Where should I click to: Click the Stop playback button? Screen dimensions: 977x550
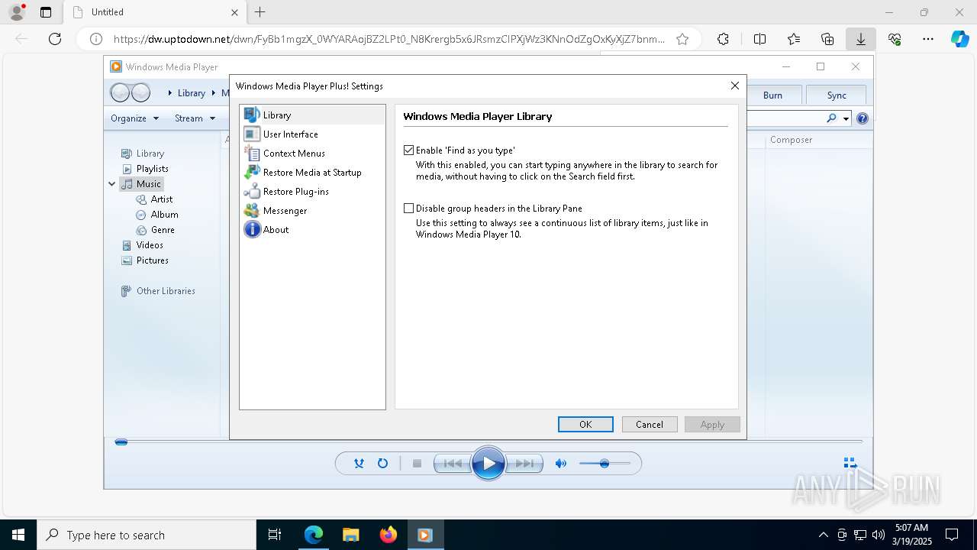click(417, 463)
